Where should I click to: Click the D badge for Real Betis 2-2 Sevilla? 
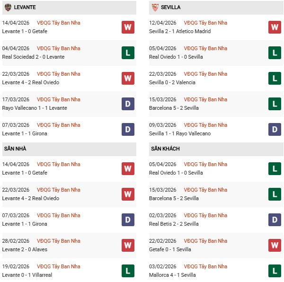(275, 220)
